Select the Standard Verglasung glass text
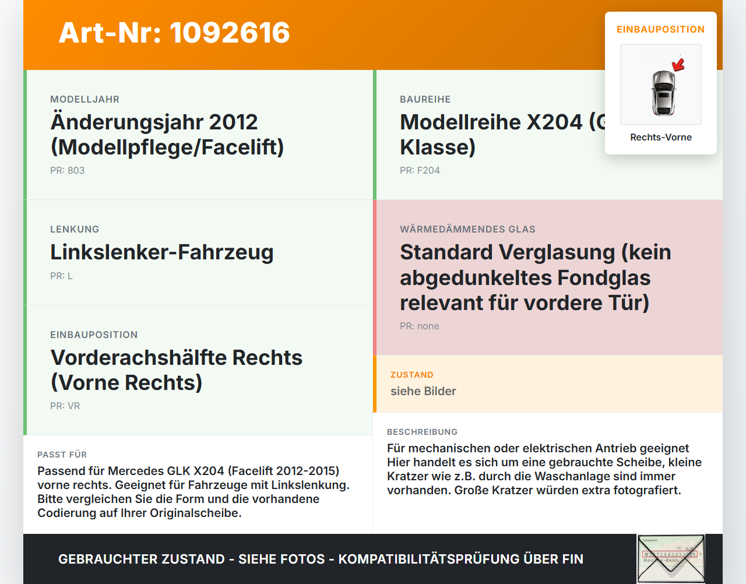Viewport: 746px width, 584px height. coord(536,277)
